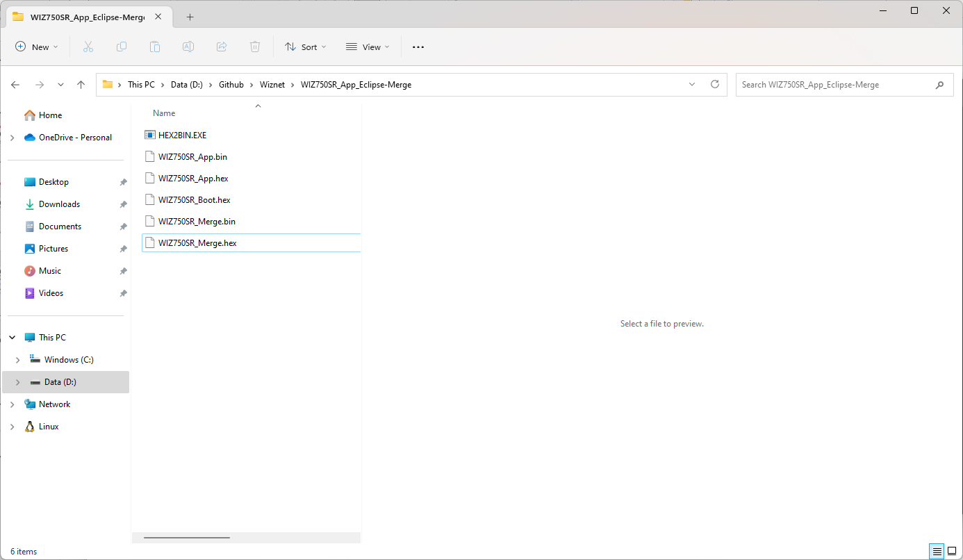
Task: Click the Share icon in toolbar
Action: [x=222, y=47]
